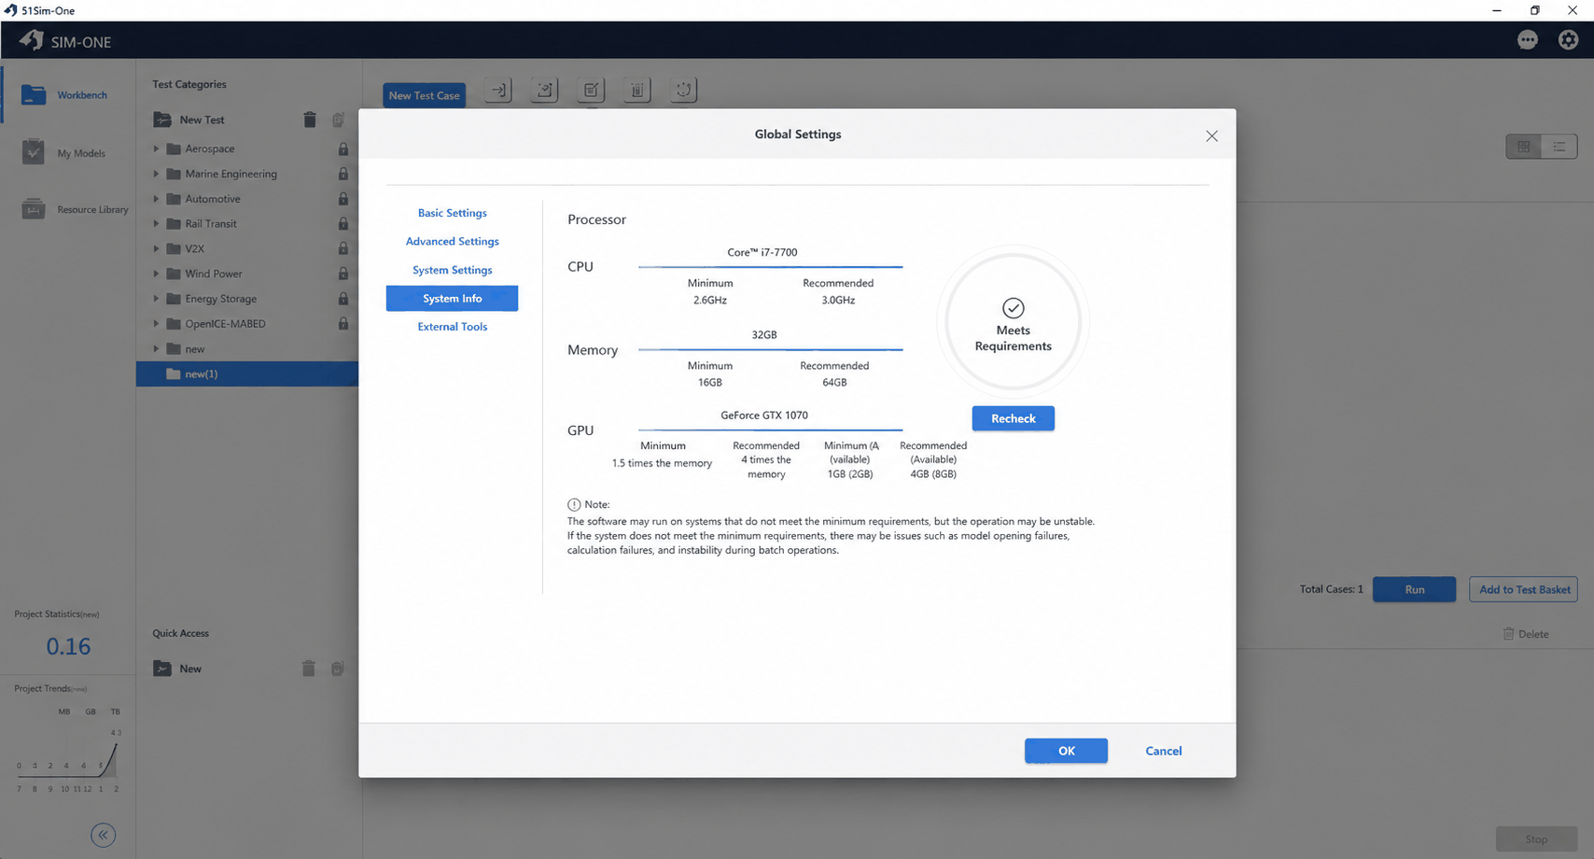The width and height of the screenshot is (1594, 859).
Task: Expand the Wind Power category arrow
Action: [x=156, y=274]
